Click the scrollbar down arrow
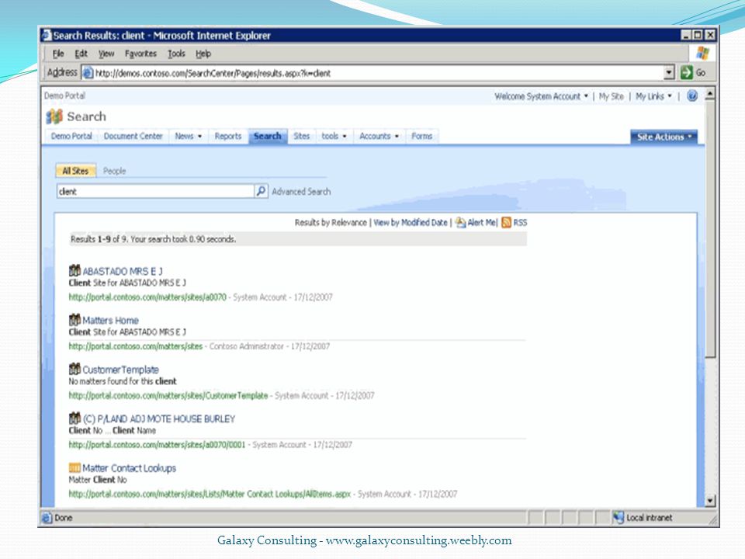This screenshot has width=745, height=559. [710, 501]
